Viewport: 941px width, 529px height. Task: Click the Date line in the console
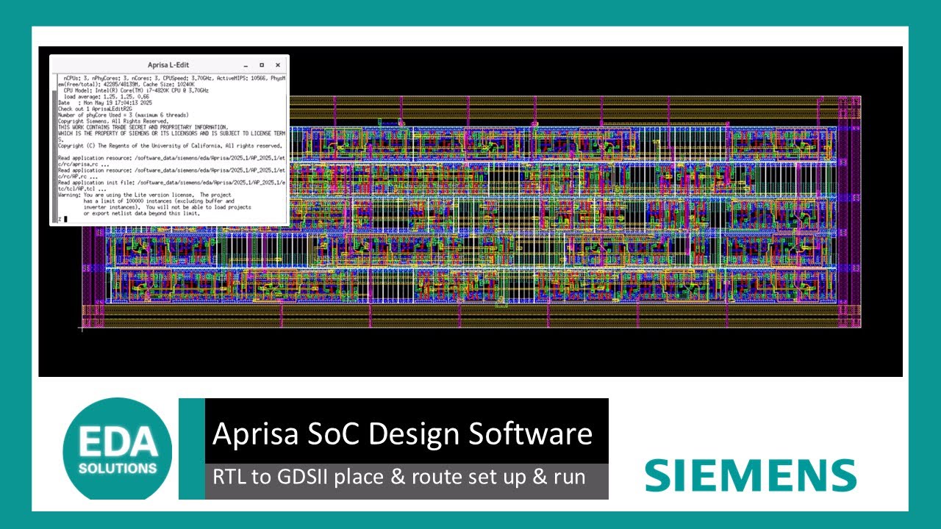105,103
